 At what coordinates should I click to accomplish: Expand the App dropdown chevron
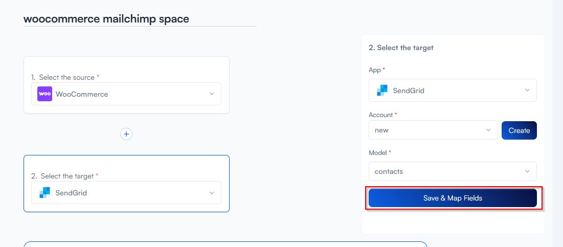tap(527, 91)
